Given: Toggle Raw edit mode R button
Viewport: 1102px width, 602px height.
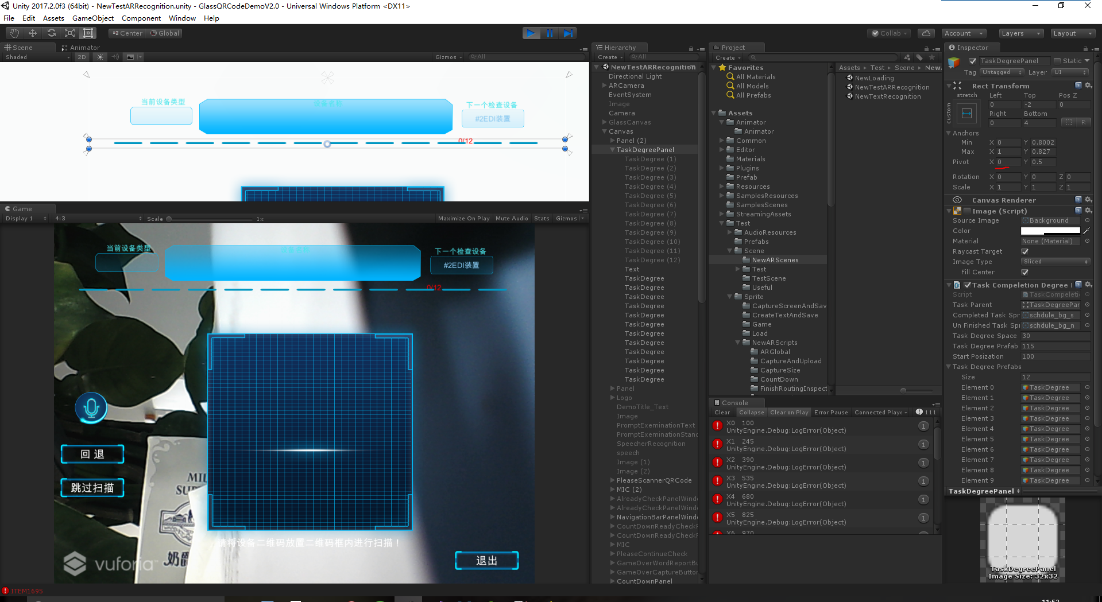Looking at the screenshot, I should (x=1084, y=122).
